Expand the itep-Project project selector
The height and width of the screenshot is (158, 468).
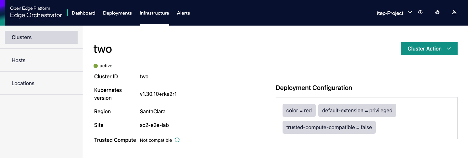pos(394,13)
